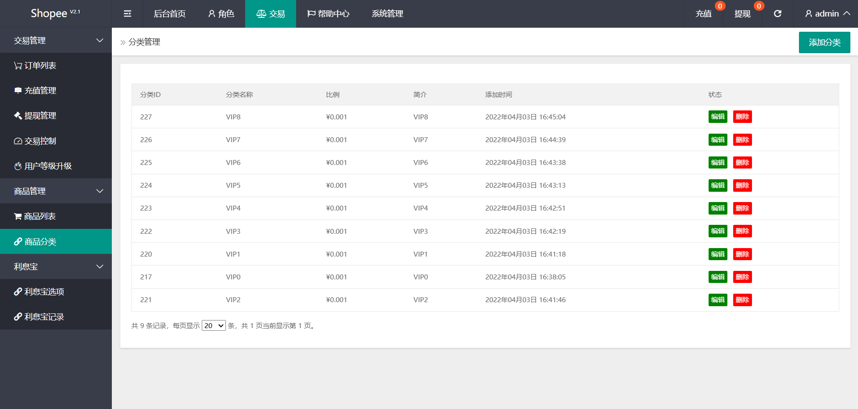Edit the VIP6 category row
The width and height of the screenshot is (858, 409).
[x=718, y=162]
